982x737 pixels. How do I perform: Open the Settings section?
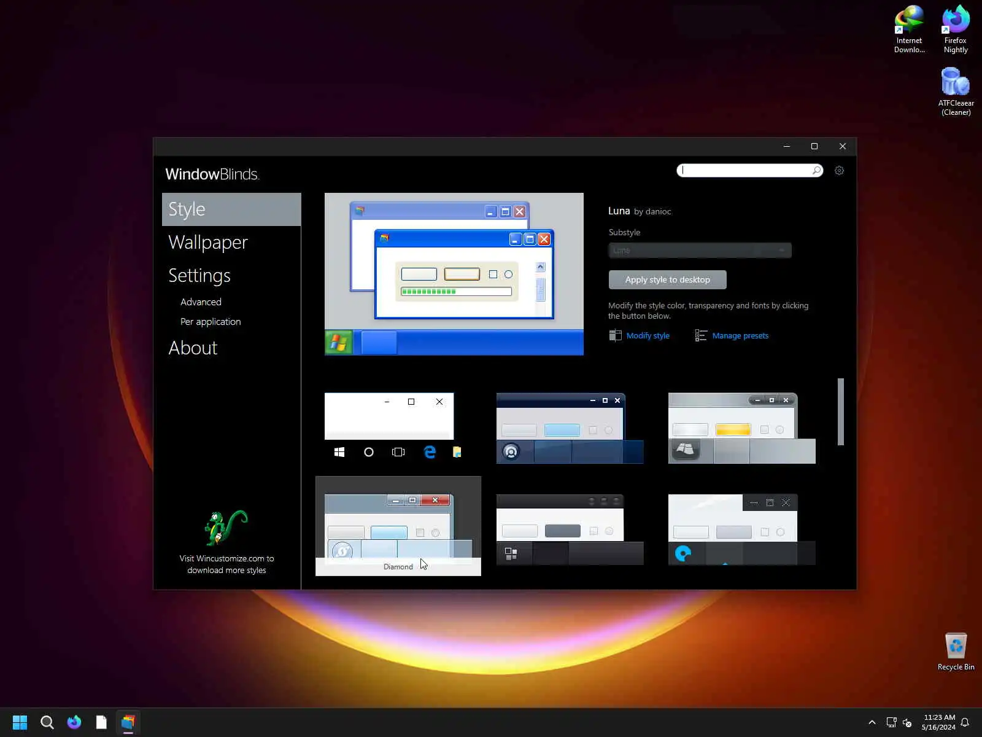pos(199,276)
